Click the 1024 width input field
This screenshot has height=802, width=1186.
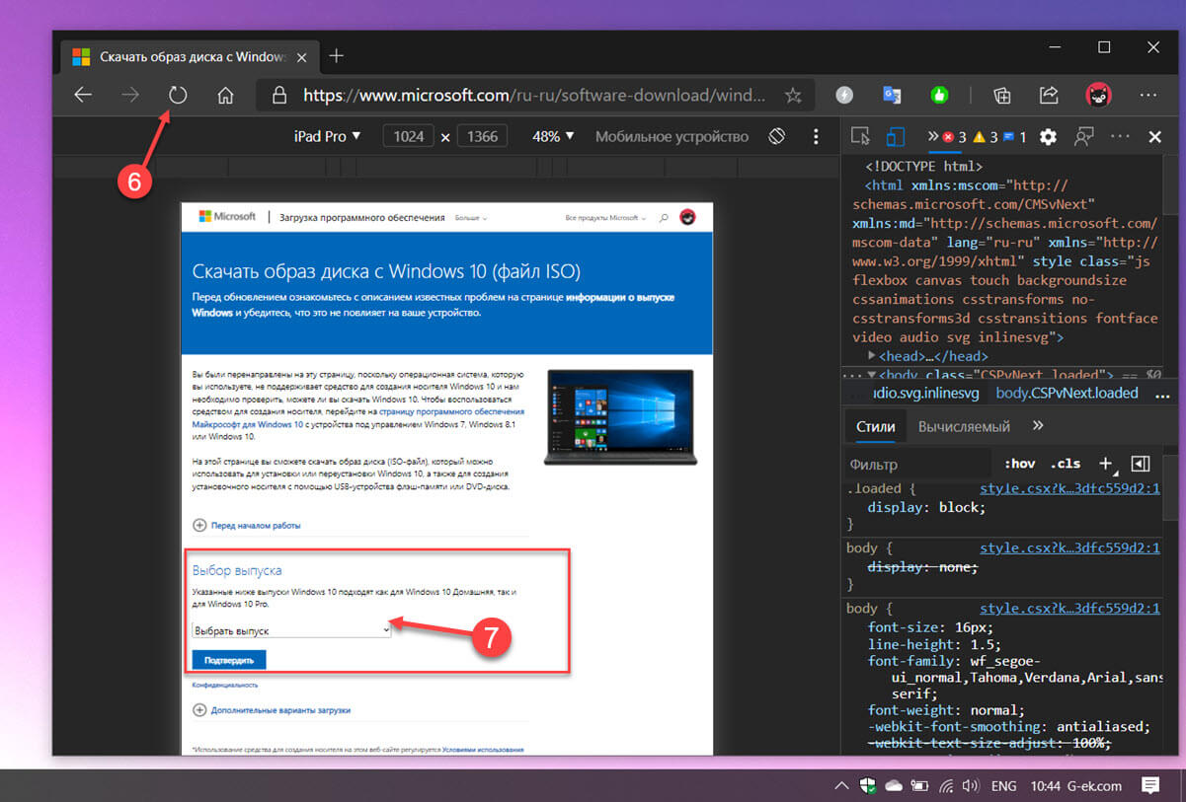click(408, 136)
